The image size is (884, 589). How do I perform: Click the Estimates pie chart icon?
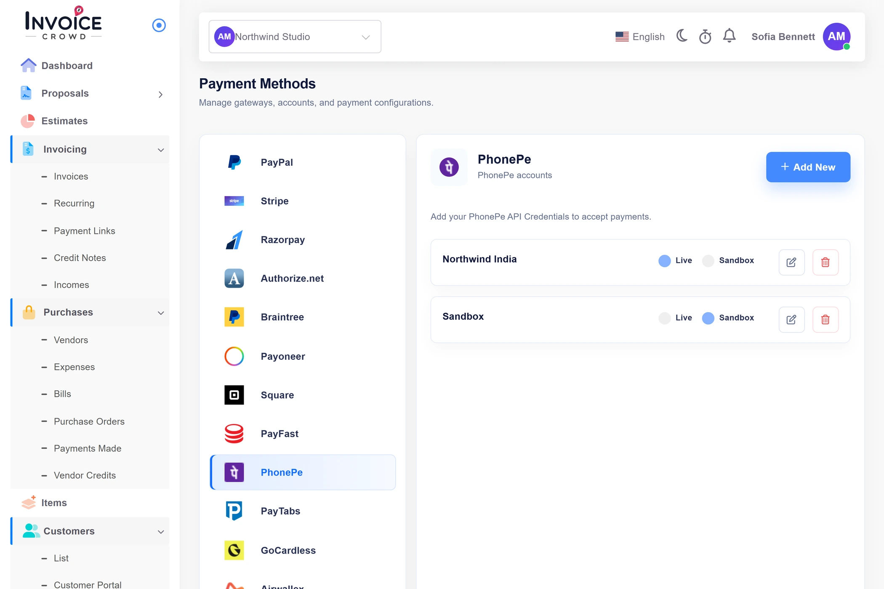(x=28, y=121)
